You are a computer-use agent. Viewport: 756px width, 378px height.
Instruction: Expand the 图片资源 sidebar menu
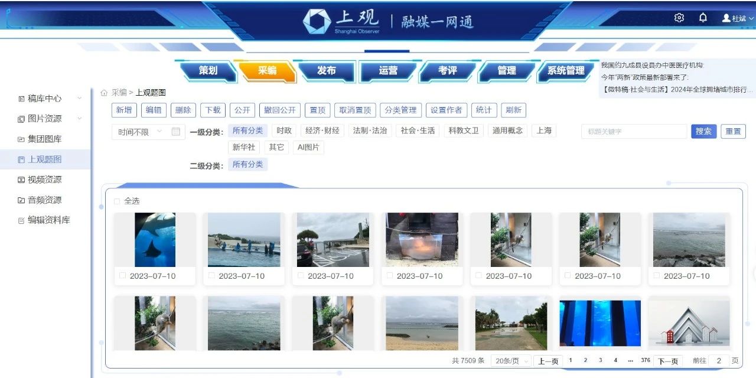coord(79,119)
